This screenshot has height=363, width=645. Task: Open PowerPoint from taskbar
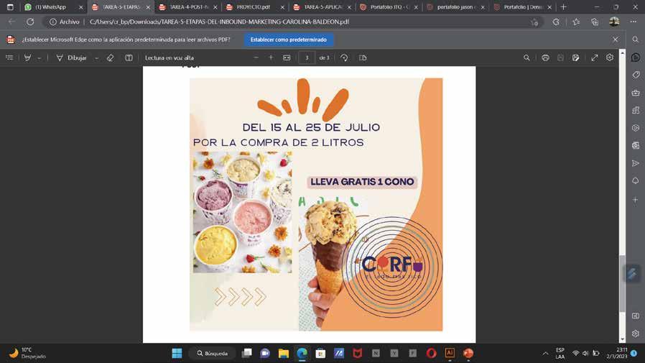pyautogui.click(x=468, y=353)
